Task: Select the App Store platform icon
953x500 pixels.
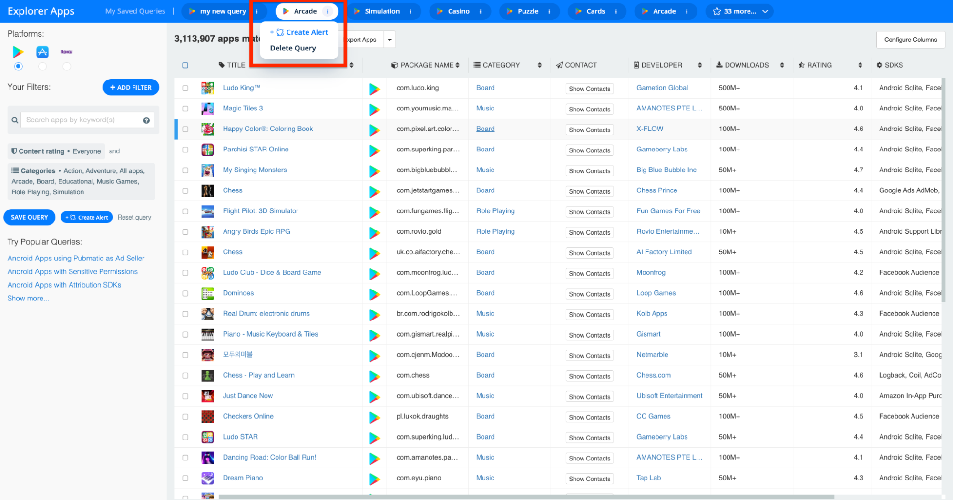Action: click(x=42, y=51)
